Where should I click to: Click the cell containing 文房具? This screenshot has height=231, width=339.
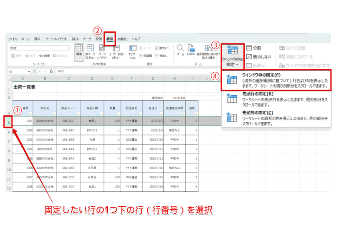coord(92,168)
